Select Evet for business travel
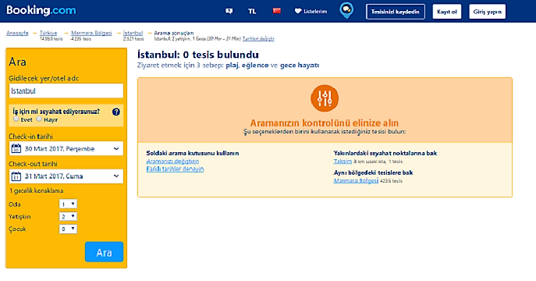 (x=16, y=119)
